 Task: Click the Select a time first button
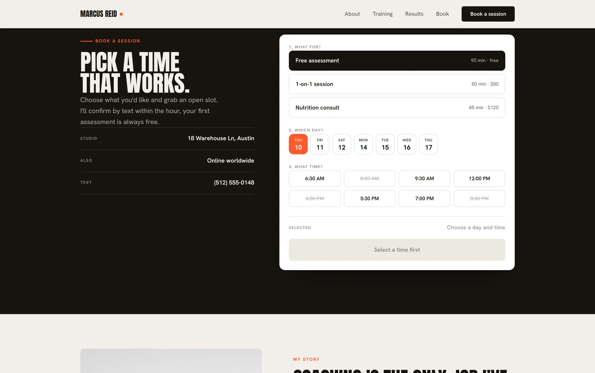coord(397,250)
